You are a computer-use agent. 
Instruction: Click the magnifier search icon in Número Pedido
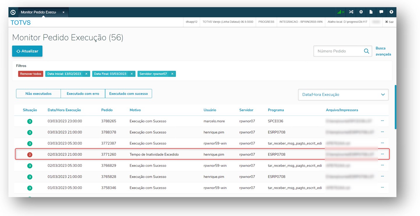click(x=366, y=51)
